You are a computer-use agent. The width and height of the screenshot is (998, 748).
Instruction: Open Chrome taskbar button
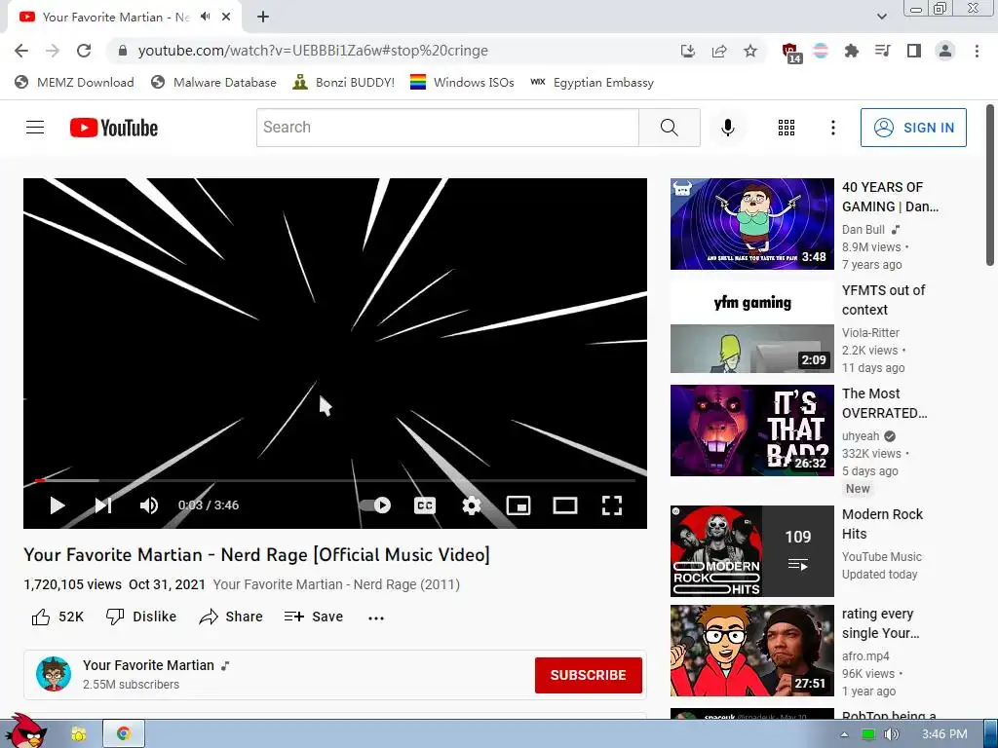click(x=124, y=733)
